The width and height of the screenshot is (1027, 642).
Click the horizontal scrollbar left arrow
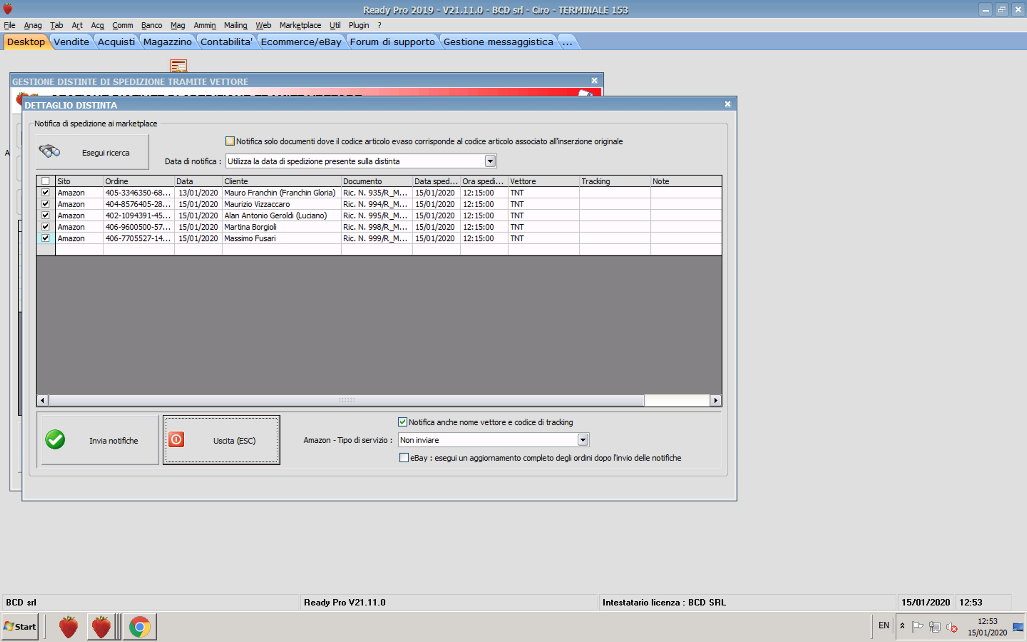tap(42, 400)
